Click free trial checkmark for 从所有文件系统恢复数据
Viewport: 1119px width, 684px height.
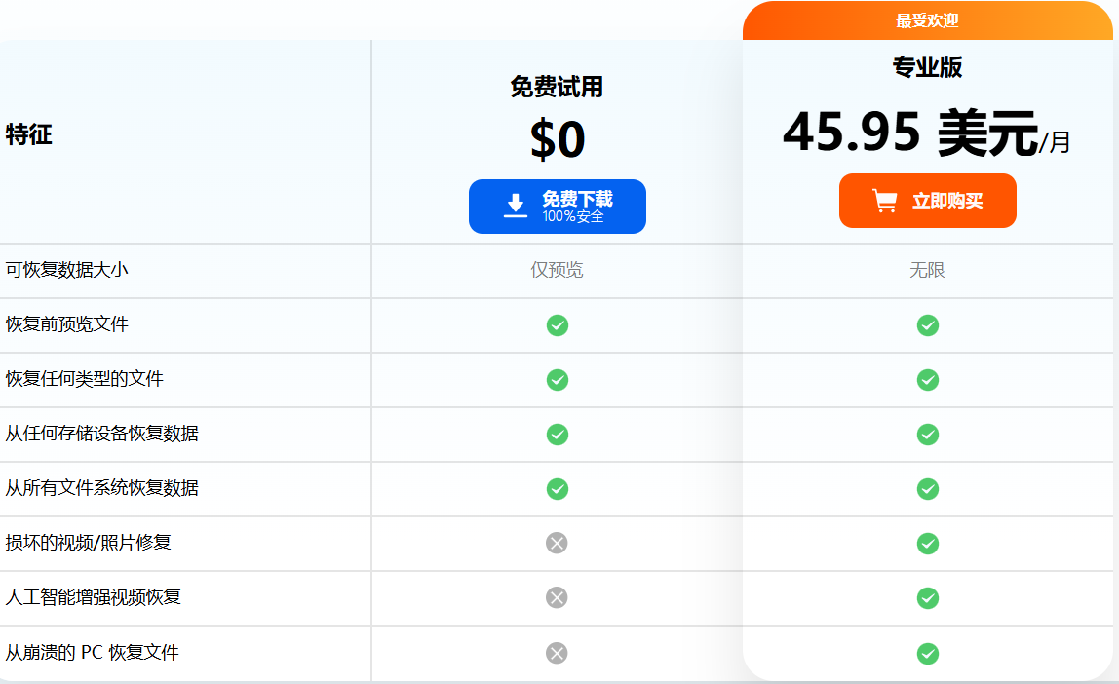pyautogui.click(x=558, y=489)
